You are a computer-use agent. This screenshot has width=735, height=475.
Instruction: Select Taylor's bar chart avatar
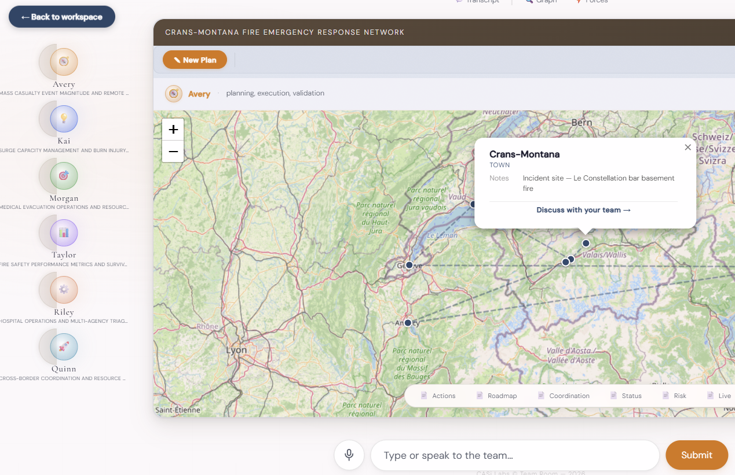tap(64, 233)
